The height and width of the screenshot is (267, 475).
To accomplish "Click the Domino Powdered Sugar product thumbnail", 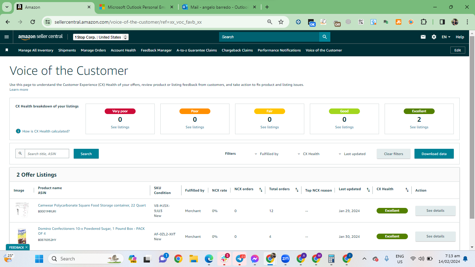I will pos(22,236).
